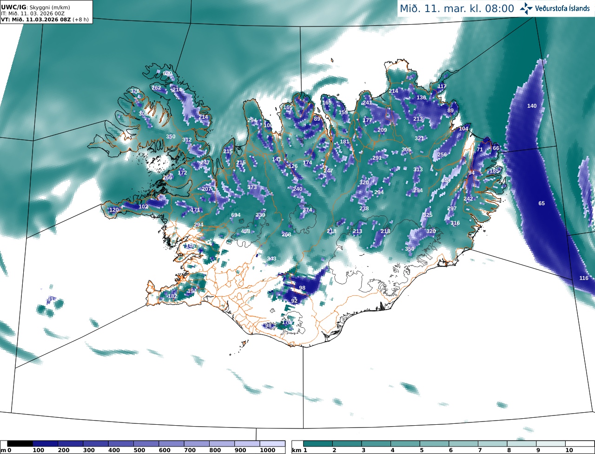The height and width of the screenshot is (454, 595).
Task: Click the 194 visibility value
Action: pyautogui.click(x=192, y=291)
